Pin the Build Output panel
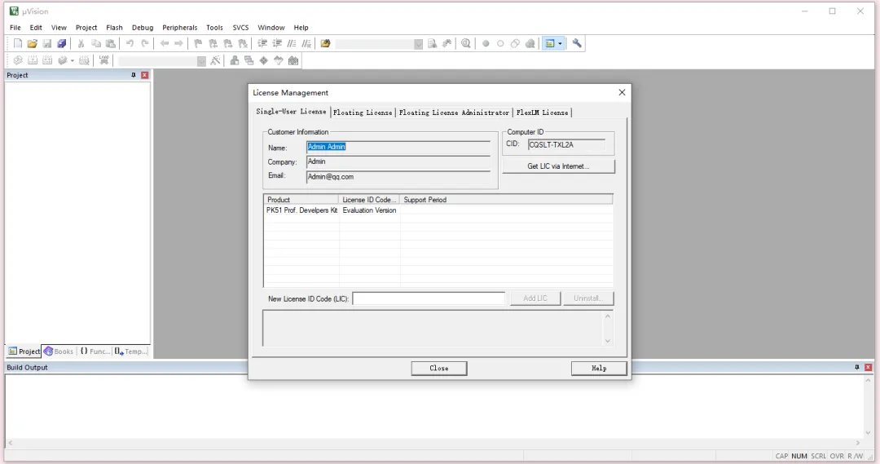This screenshot has width=880, height=464. (x=857, y=368)
